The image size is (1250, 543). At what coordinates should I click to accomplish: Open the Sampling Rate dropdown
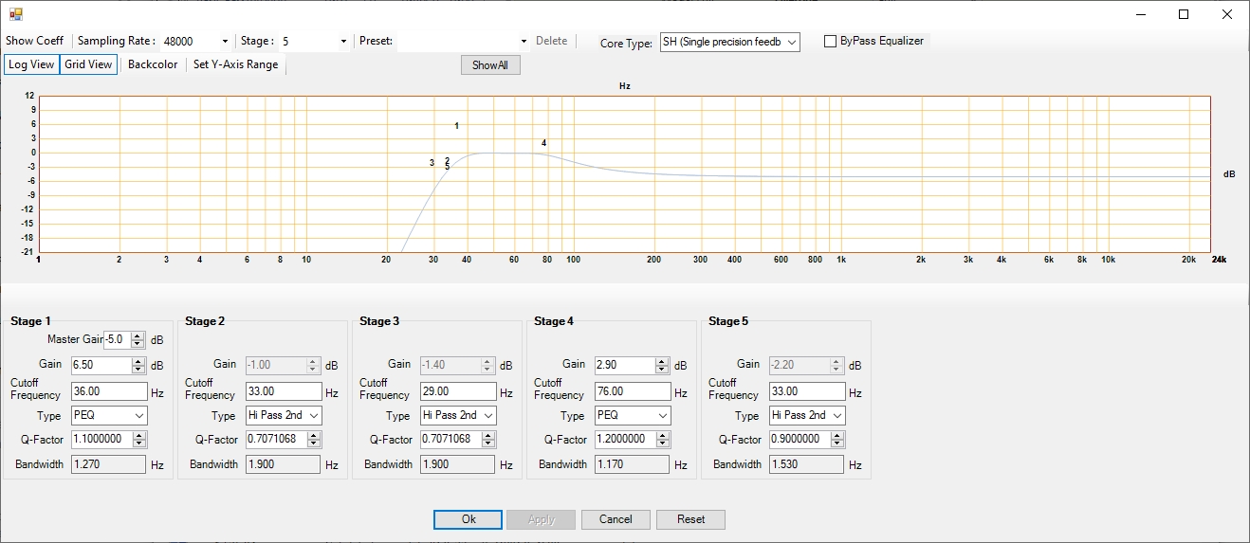[225, 42]
